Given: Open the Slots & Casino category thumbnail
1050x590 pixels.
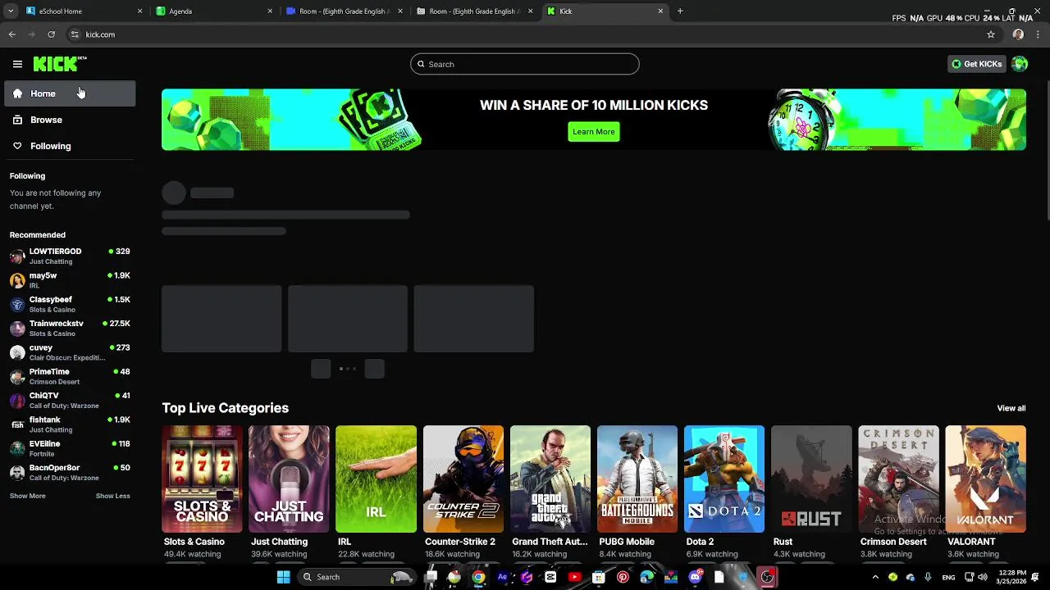Looking at the screenshot, I should click(202, 479).
